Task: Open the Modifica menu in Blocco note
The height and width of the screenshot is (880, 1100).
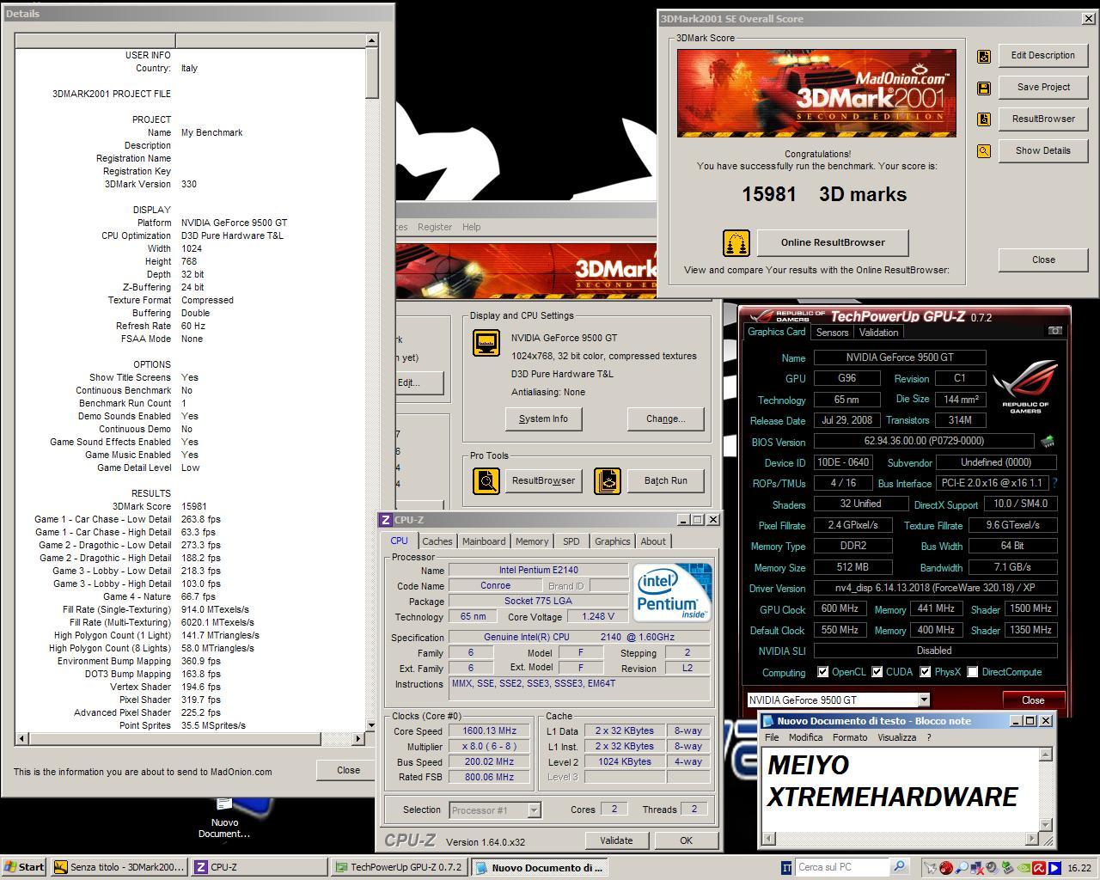Action: pyautogui.click(x=805, y=737)
